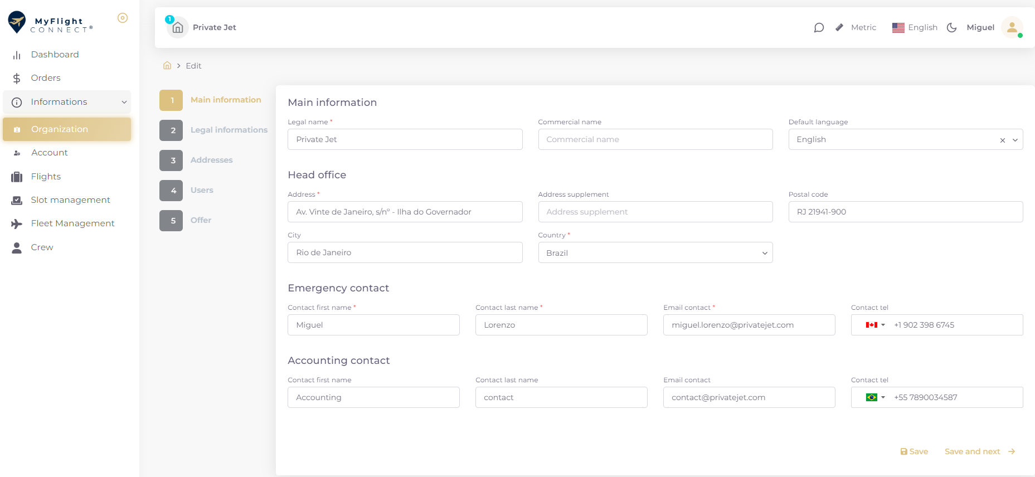Go to the Addresses step
The height and width of the screenshot is (477, 1035).
(211, 160)
